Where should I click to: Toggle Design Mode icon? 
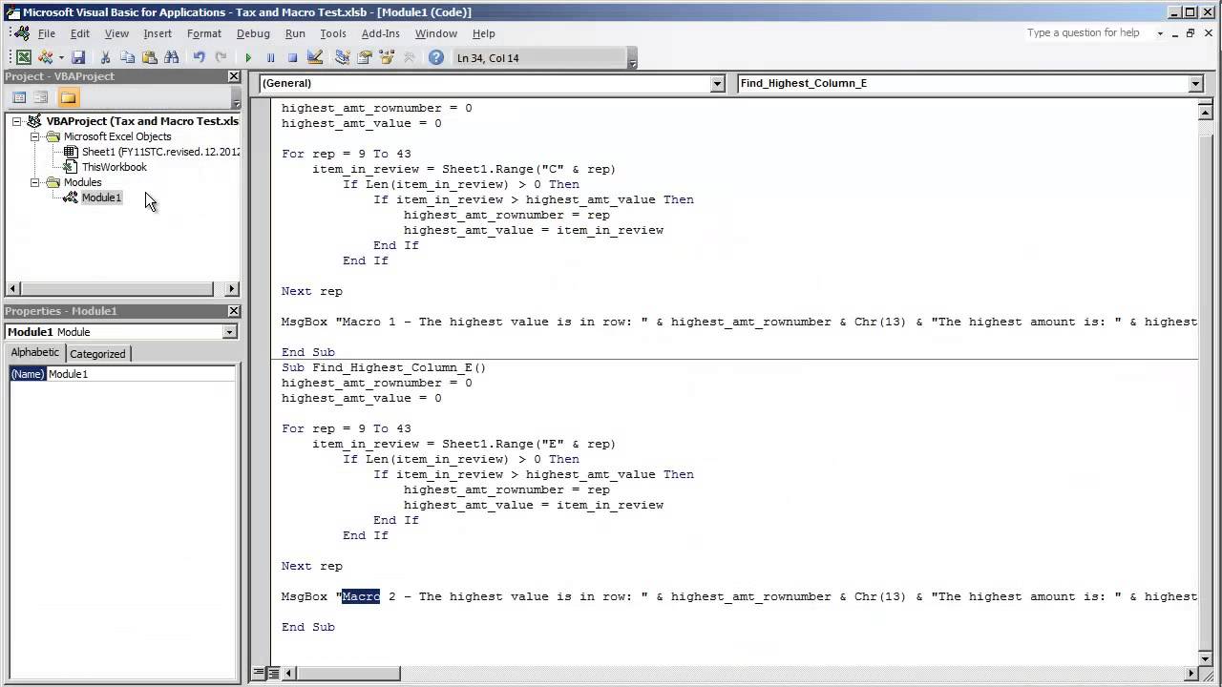315,57
